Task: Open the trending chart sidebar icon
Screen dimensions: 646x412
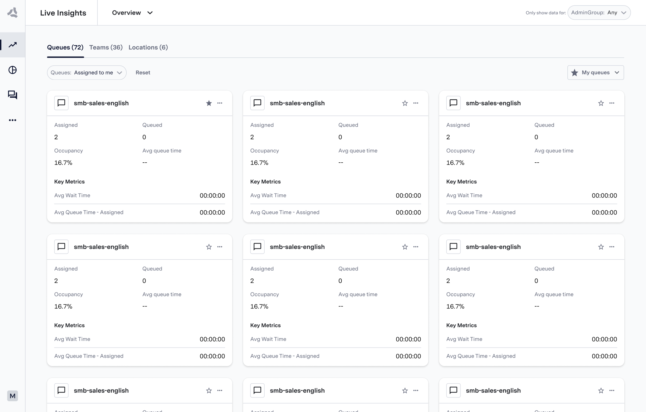Action: (x=13, y=45)
